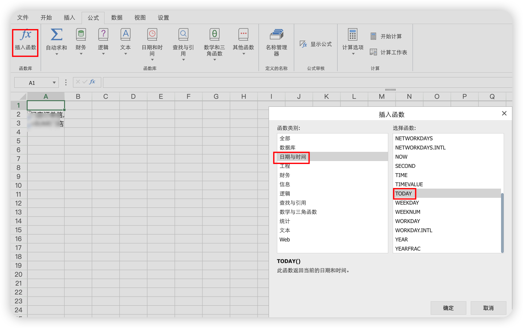
Task: Open the Math and Trig (数学和三角函数) icon
Action: [x=214, y=35]
